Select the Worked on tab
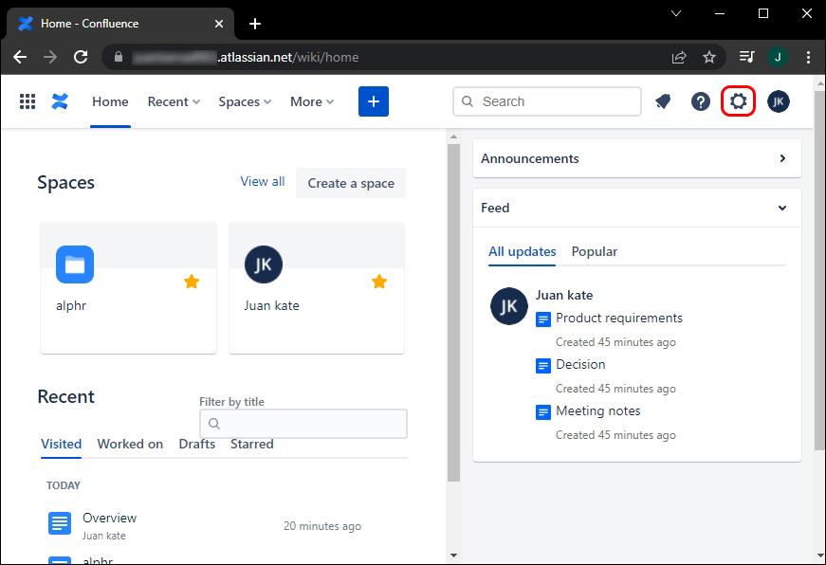Screen dimensions: 826x565 pos(130,444)
